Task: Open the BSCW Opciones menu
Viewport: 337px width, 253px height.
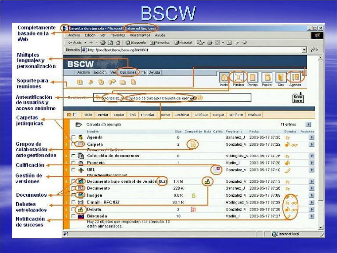Action: [128, 72]
